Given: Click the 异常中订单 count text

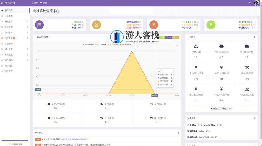Looking at the screenshot, I should coord(134,28).
